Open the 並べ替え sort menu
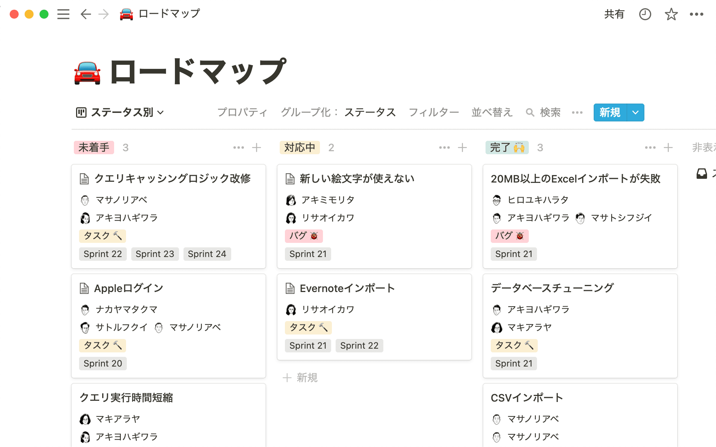This screenshot has width=716, height=447. tap(492, 112)
